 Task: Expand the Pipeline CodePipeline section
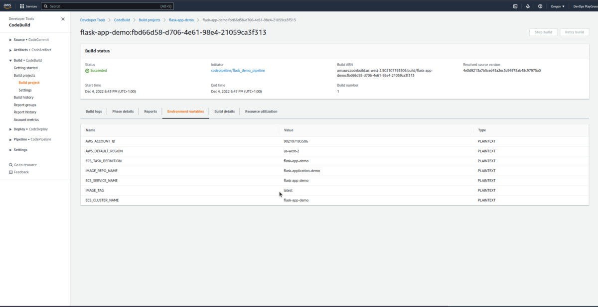(11, 139)
